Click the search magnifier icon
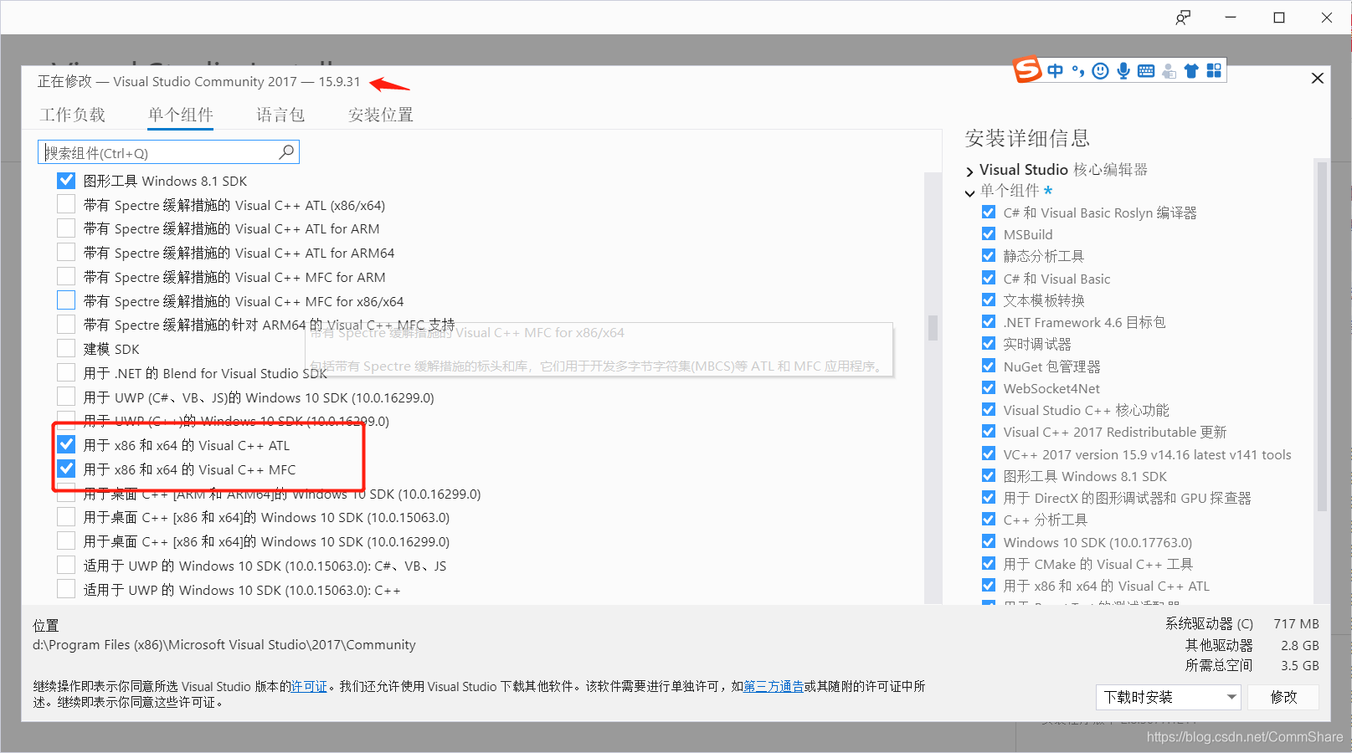The height and width of the screenshot is (753, 1352). click(286, 151)
